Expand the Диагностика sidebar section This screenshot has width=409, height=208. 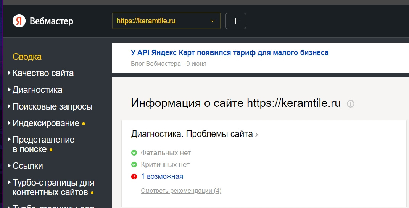[37, 90]
